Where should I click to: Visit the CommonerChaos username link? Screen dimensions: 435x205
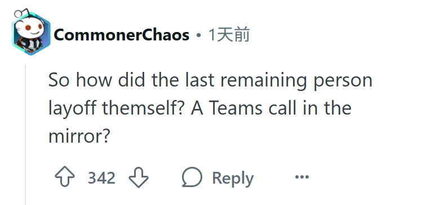pyautogui.click(x=122, y=35)
